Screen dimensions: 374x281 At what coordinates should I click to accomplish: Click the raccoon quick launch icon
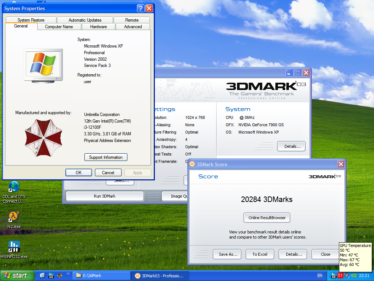point(60,276)
